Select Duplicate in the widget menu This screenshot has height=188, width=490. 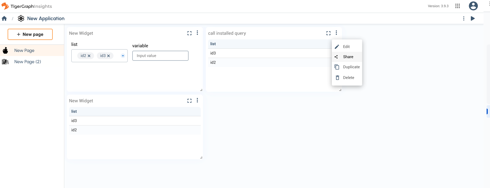tap(351, 67)
